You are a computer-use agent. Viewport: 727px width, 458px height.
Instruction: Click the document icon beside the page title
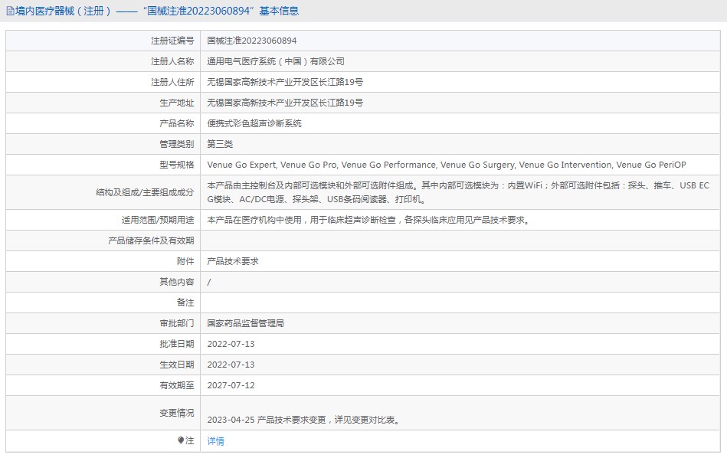point(10,11)
